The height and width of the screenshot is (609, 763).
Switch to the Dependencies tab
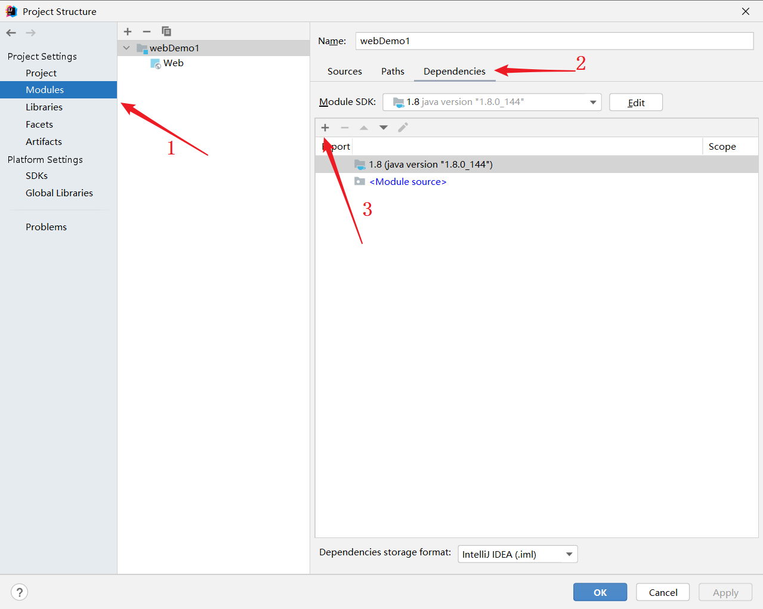[455, 72]
